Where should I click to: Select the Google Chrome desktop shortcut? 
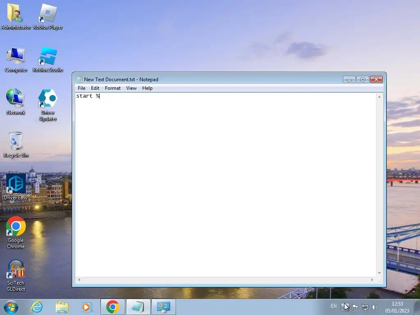pos(16,233)
